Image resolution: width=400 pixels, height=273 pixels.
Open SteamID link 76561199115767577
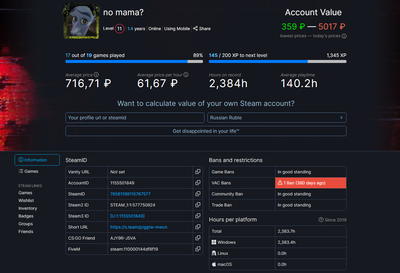coord(130,194)
